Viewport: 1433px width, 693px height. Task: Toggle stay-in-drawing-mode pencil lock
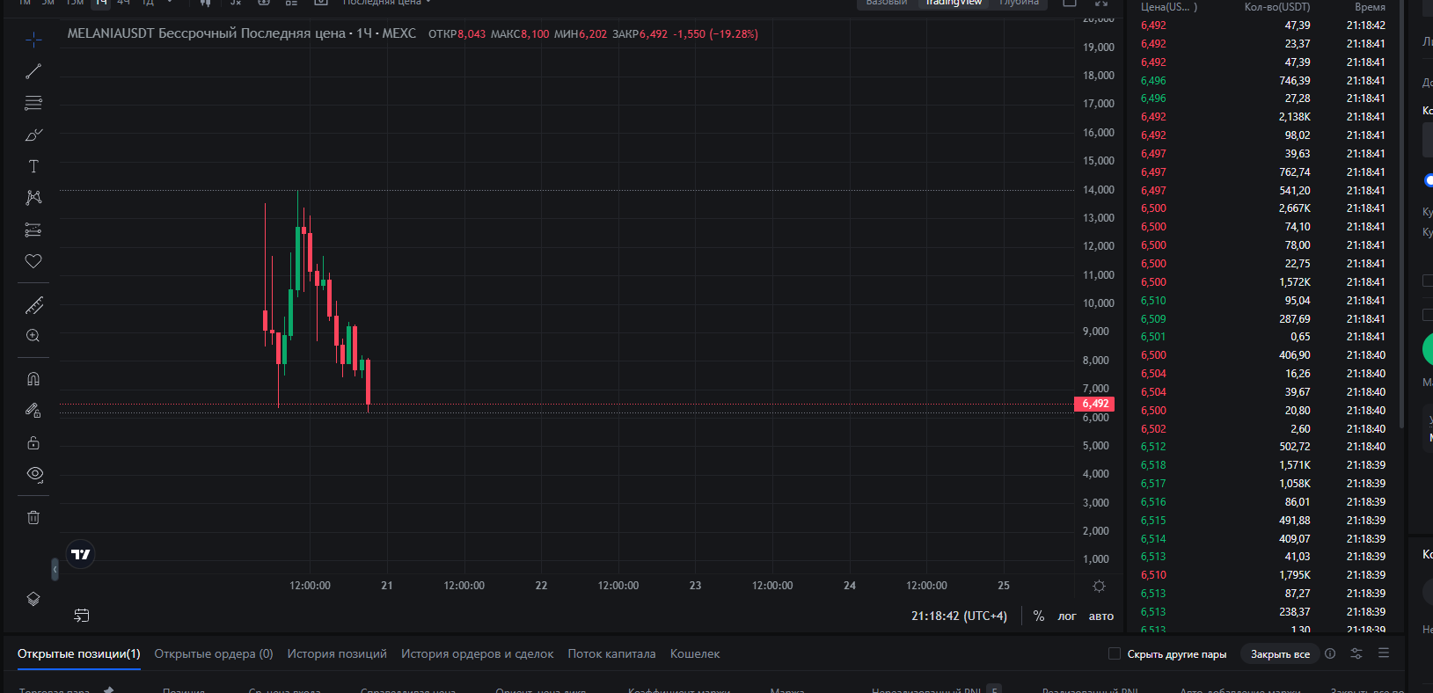pos(33,411)
